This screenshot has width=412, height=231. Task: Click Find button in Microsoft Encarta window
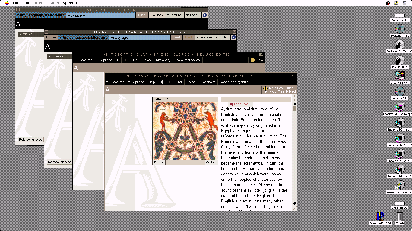pyautogui.click(x=142, y=15)
